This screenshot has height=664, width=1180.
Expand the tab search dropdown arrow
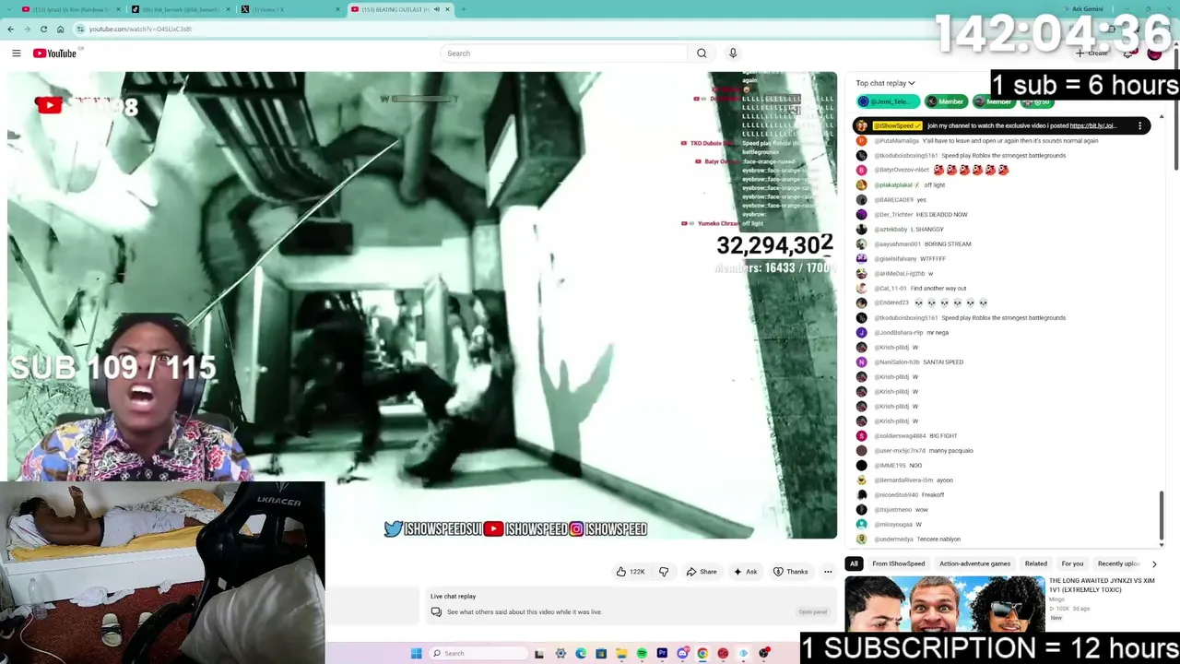[x=8, y=9]
